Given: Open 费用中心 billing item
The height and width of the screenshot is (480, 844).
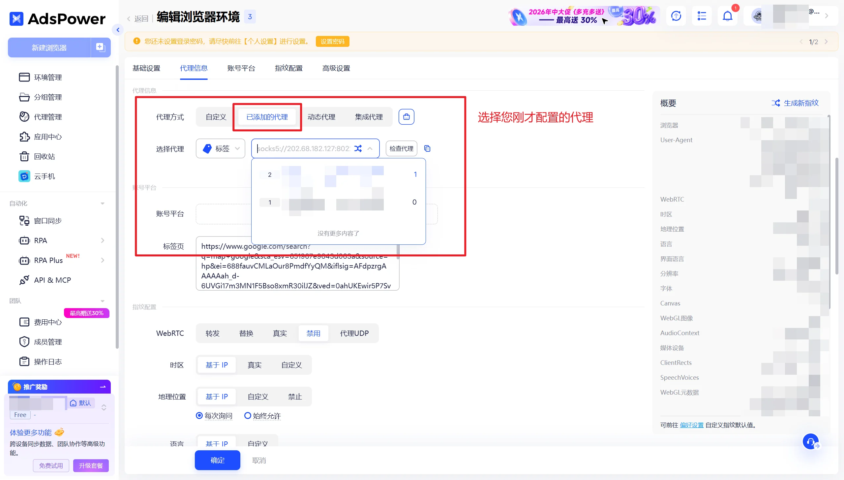Looking at the screenshot, I should [41, 322].
